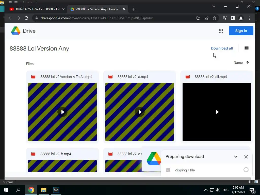
Task: Toggle the Chrome side panel icon
Action: (x=233, y=18)
